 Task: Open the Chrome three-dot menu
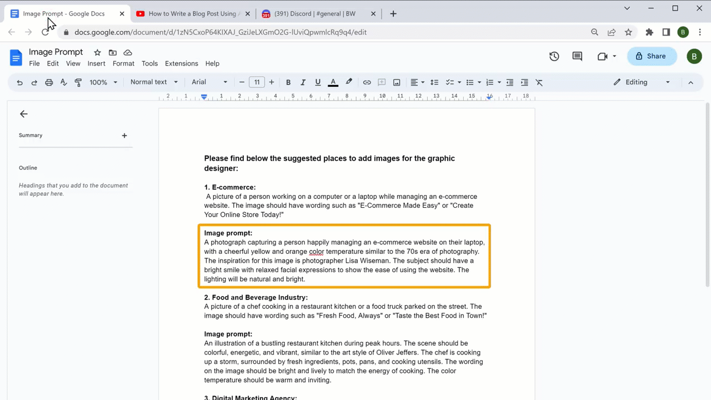click(x=699, y=32)
